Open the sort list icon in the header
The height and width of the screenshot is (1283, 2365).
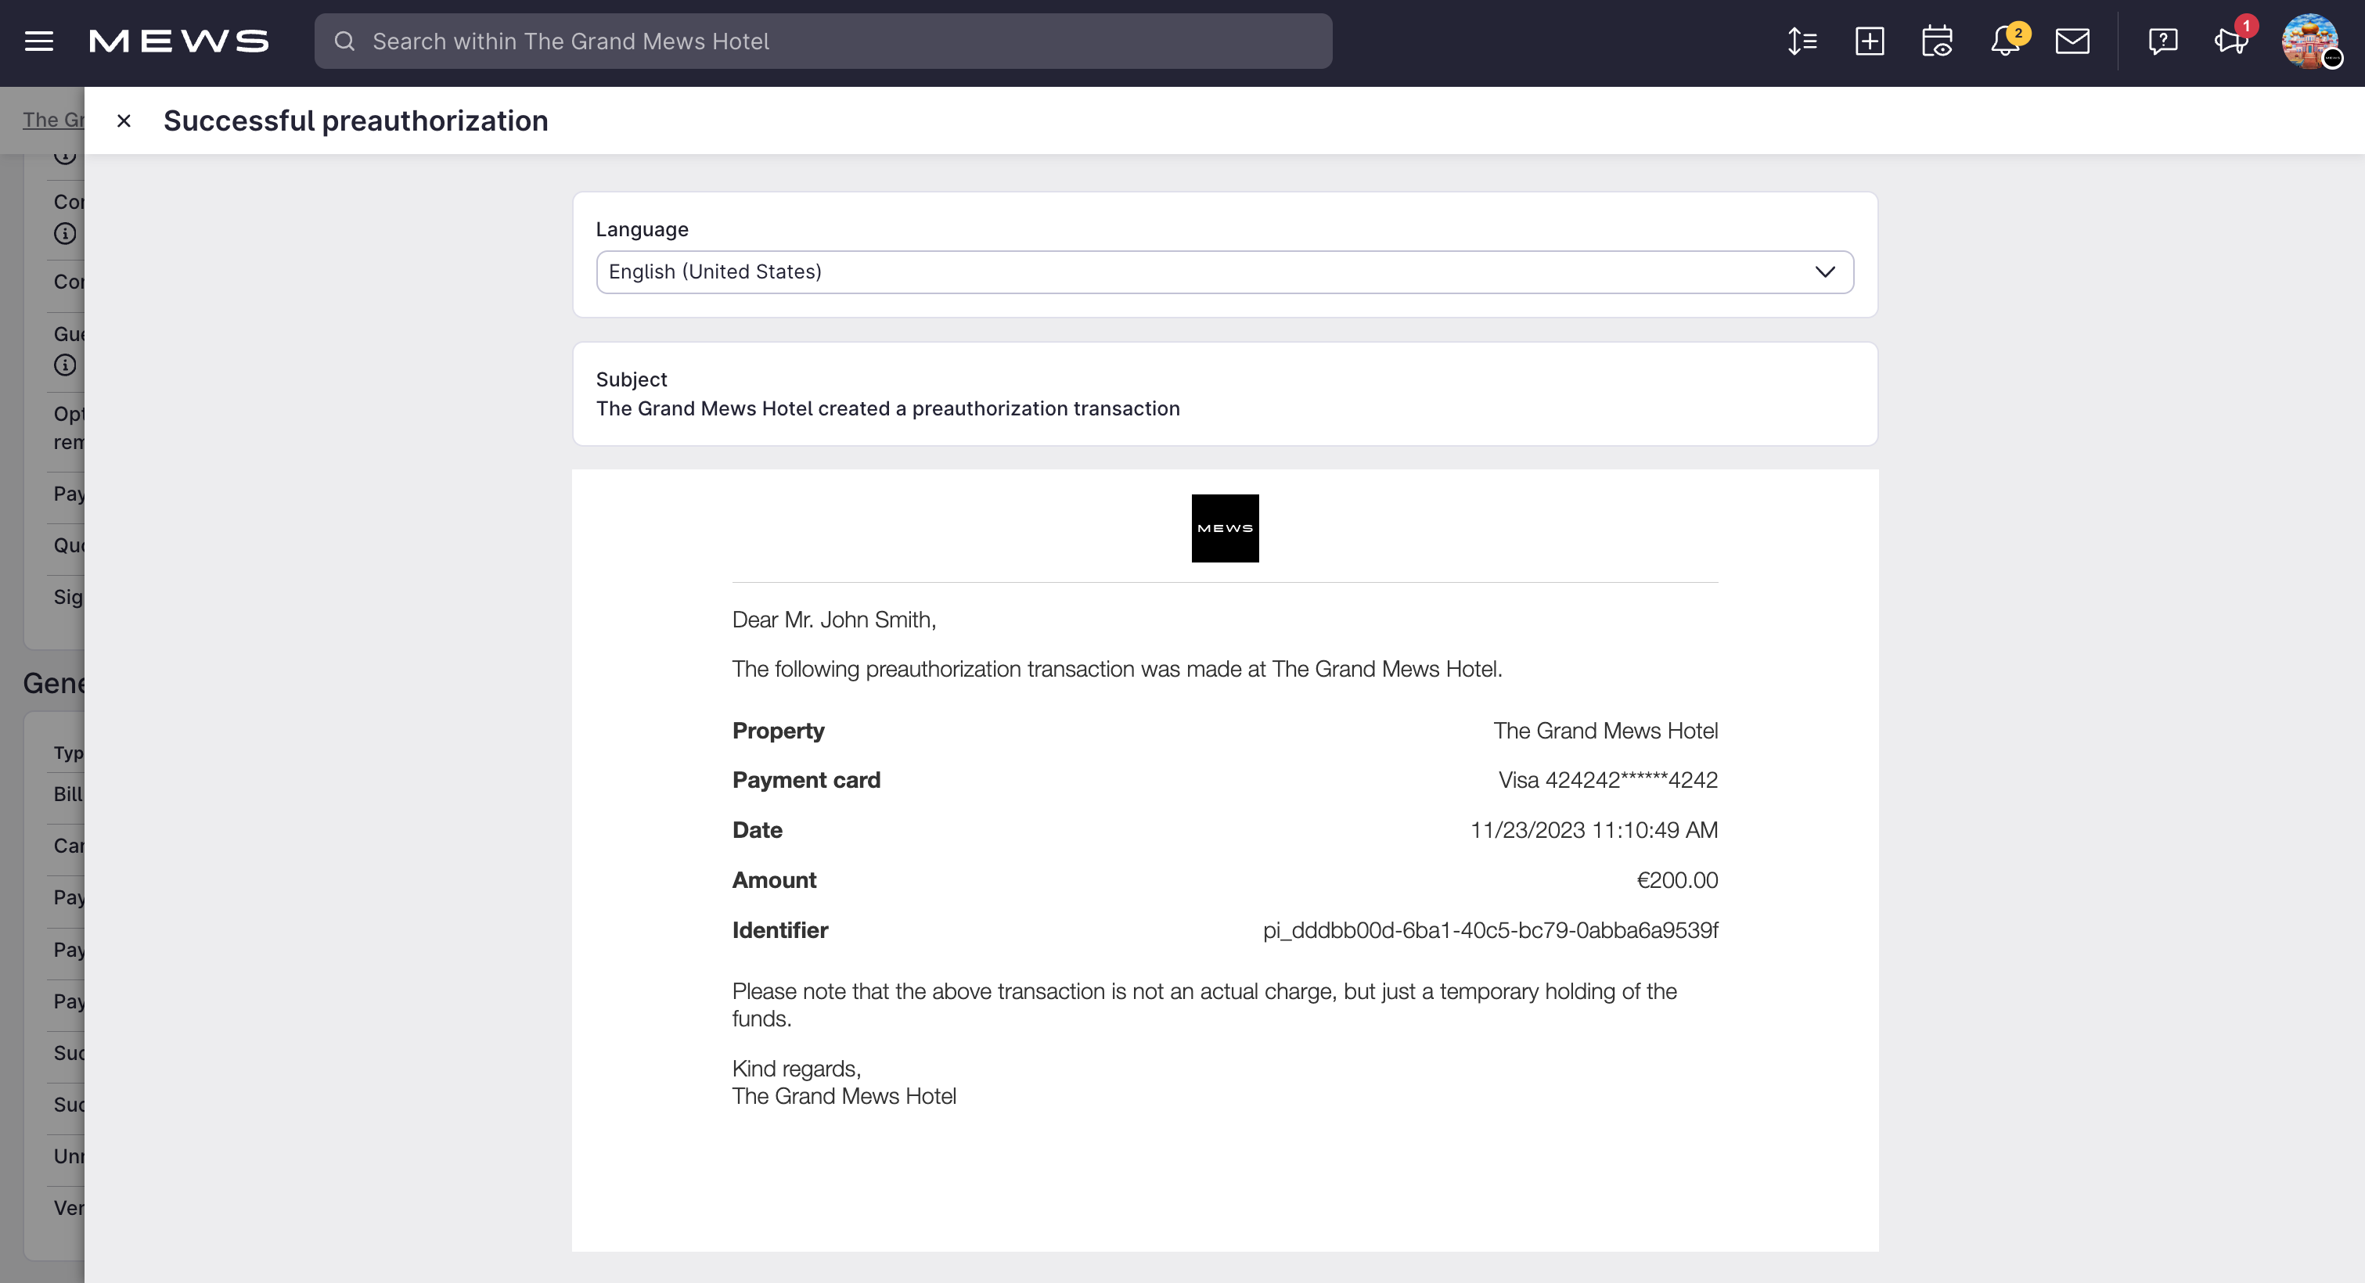pyautogui.click(x=1802, y=41)
